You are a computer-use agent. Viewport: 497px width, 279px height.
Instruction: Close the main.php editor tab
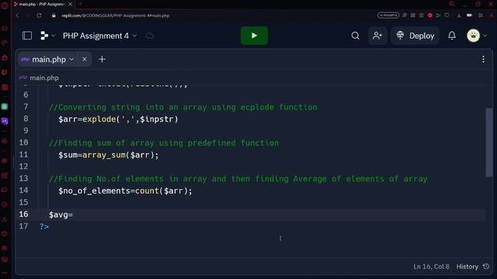pyautogui.click(x=85, y=59)
